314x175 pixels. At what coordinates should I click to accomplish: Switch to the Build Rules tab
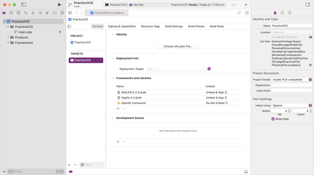tap(217, 26)
